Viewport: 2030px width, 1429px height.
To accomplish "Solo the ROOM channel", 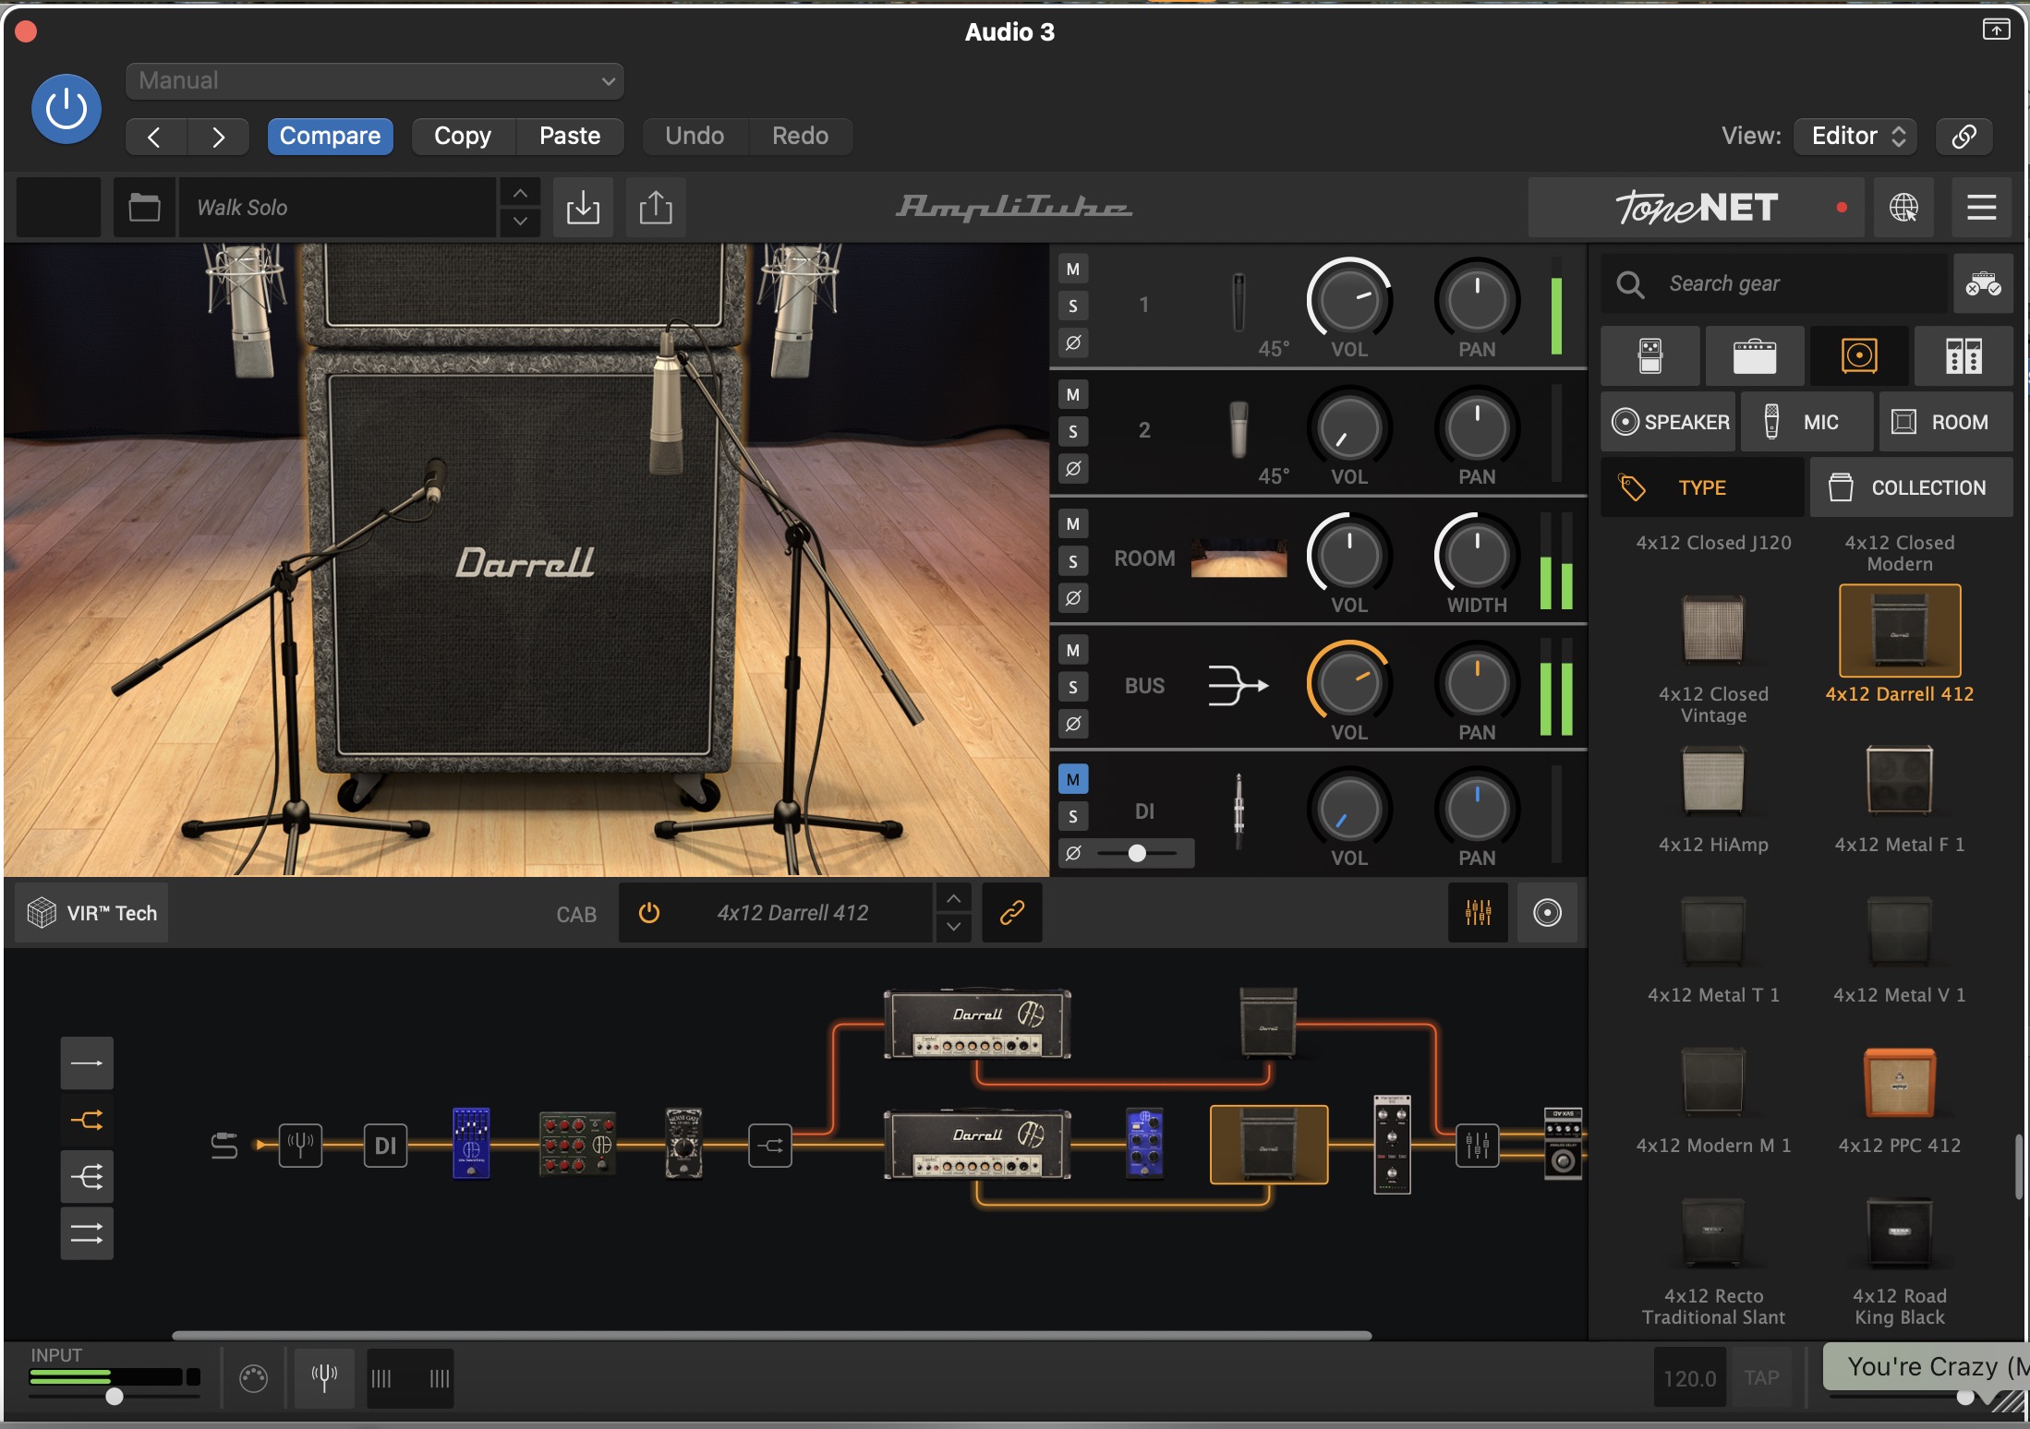I will point(1073,560).
